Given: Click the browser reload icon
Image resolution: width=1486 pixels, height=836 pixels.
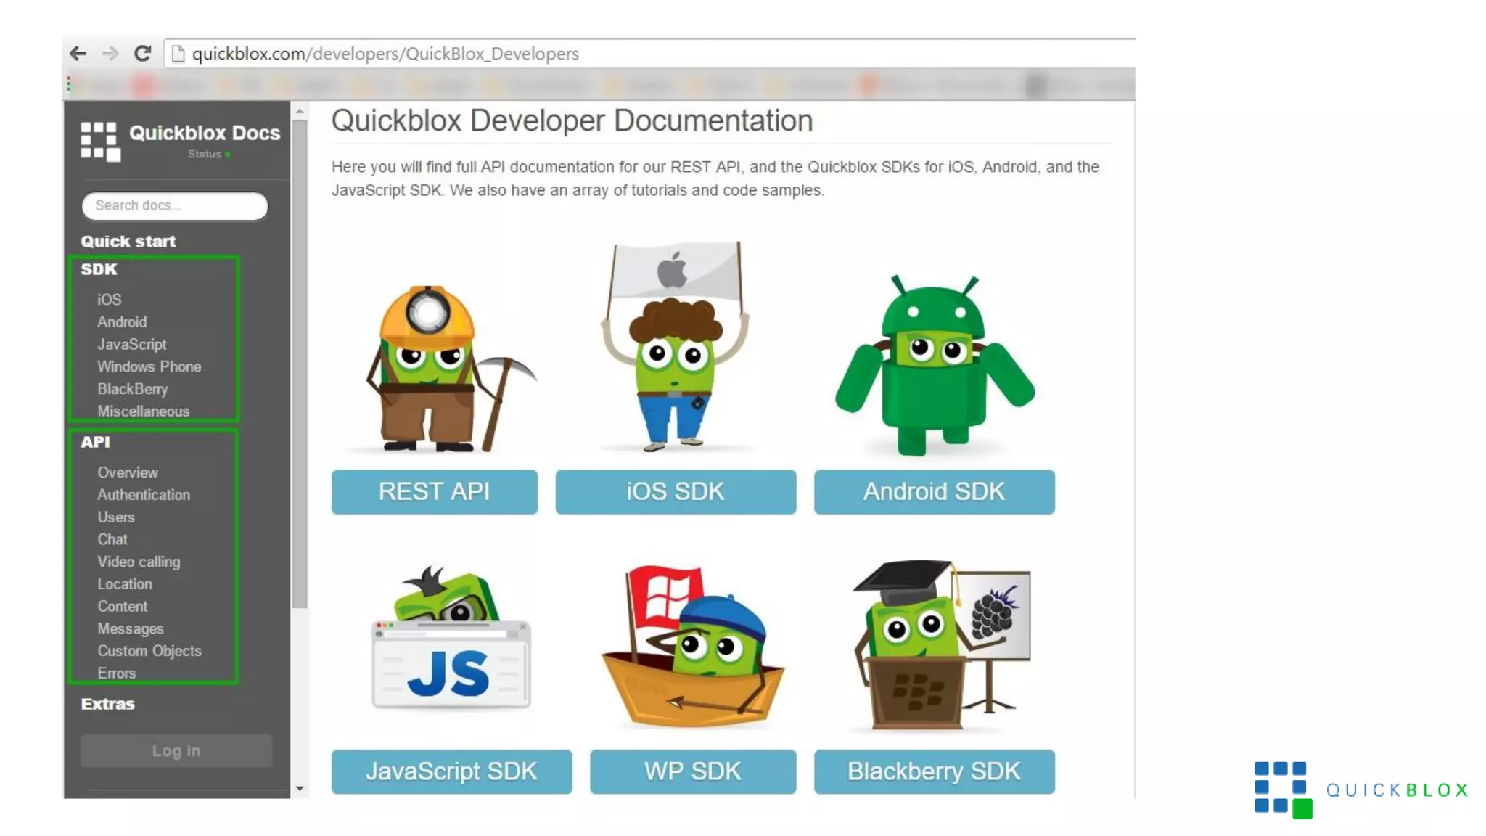Looking at the screenshot, I should (x=143, y=54).
